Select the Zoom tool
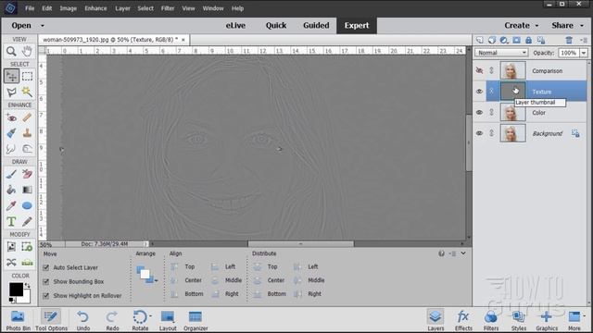 click(x=11, y=51)
